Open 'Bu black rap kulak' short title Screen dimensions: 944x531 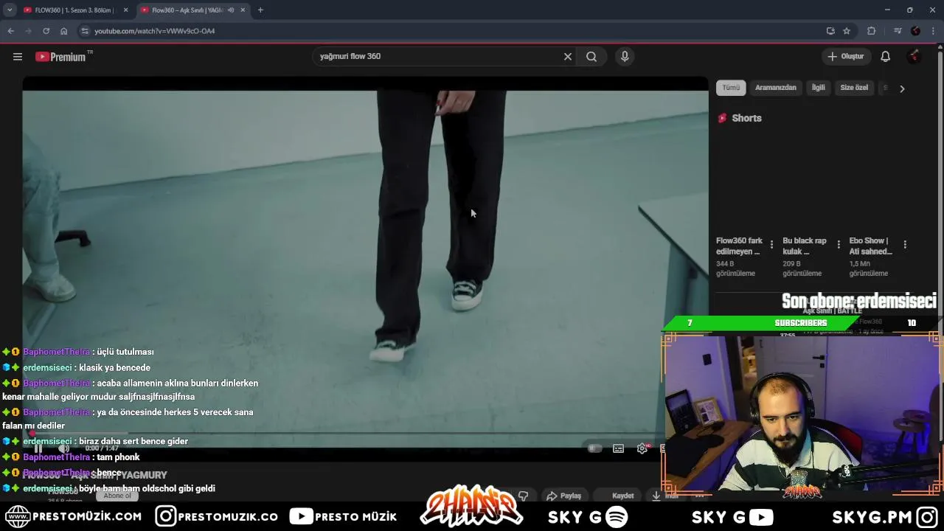point(805,246)
